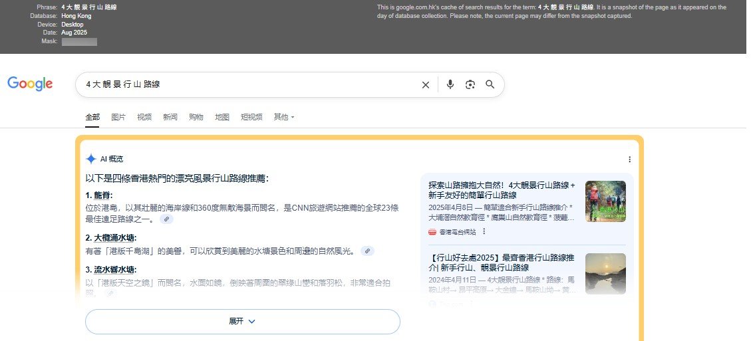Open the 其他 dropdown menu
Image resolution: width=751 pixels, height=341 pixels.
pyautogui.click(x=283, y=117)
